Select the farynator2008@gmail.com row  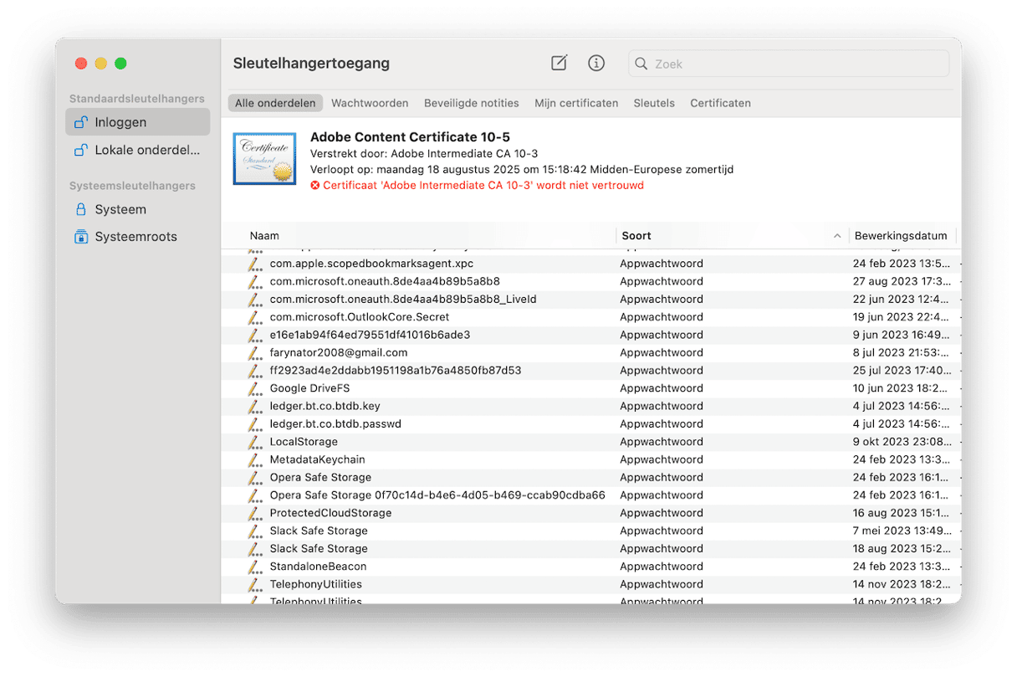[x=590, y=352]
